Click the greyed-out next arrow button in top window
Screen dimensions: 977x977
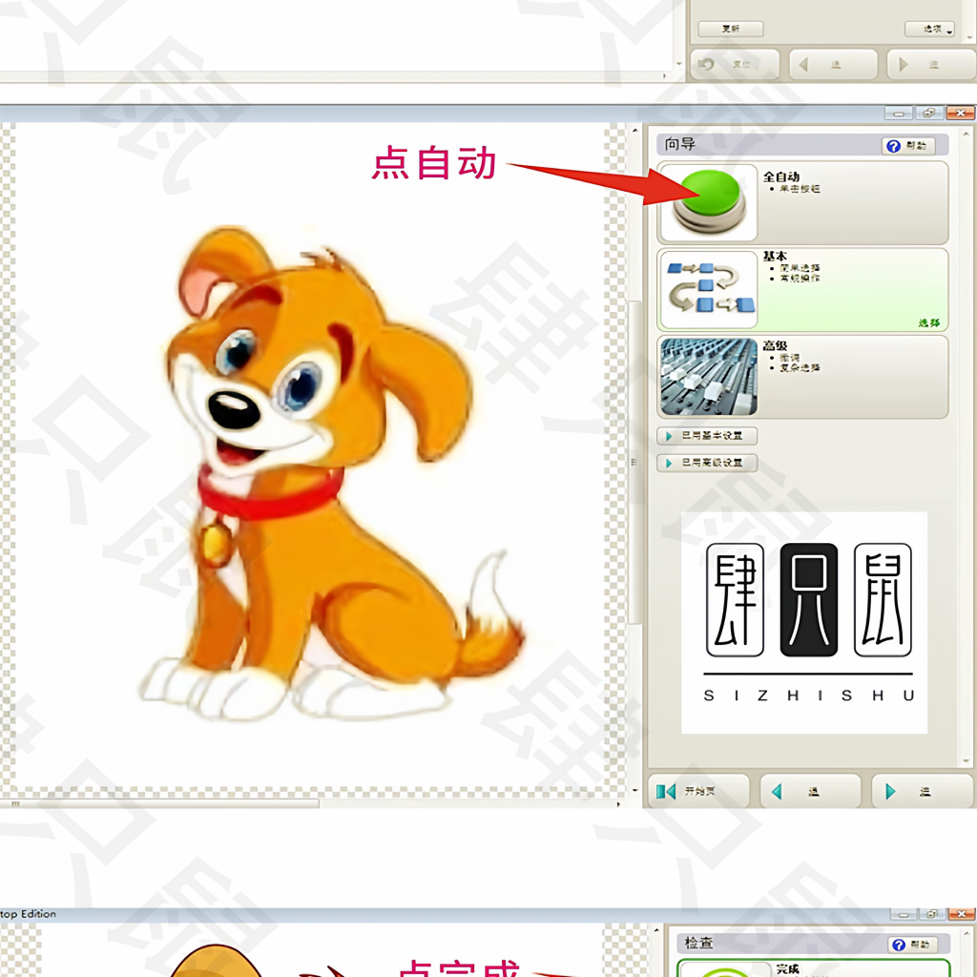pyautogui.click(x=931, y=64)
